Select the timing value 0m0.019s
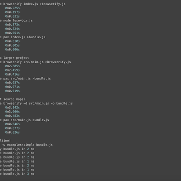 point(12,91)
